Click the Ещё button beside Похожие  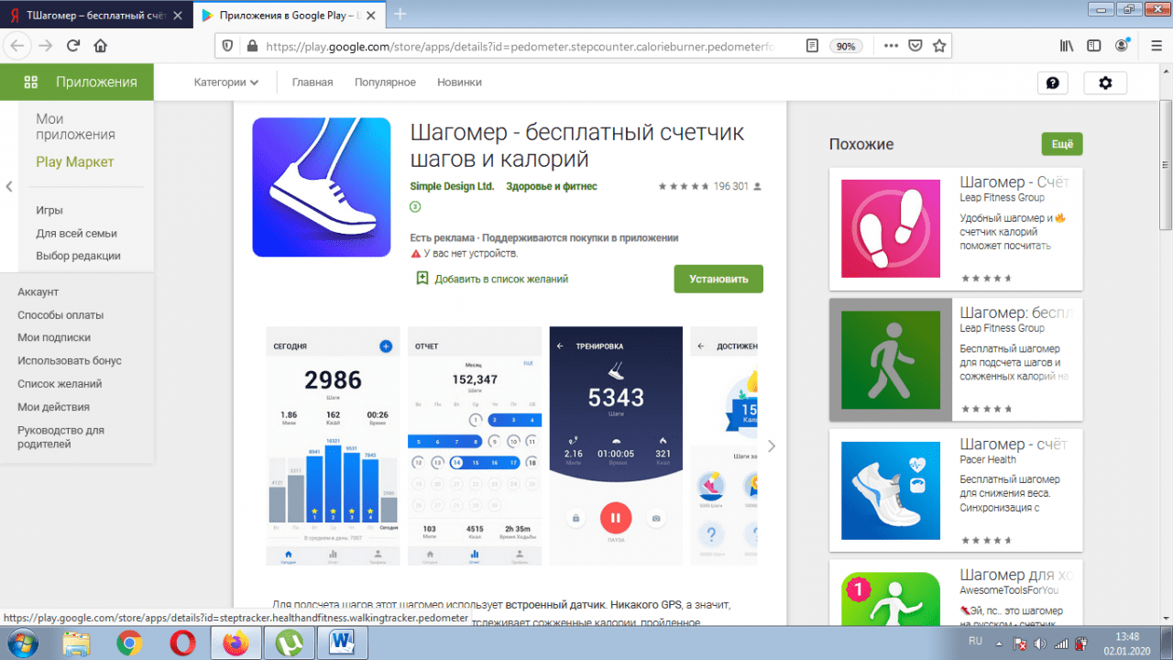click(1062, 144)
